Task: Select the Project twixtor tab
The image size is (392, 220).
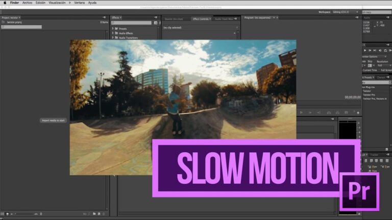Action: [10, 18]
